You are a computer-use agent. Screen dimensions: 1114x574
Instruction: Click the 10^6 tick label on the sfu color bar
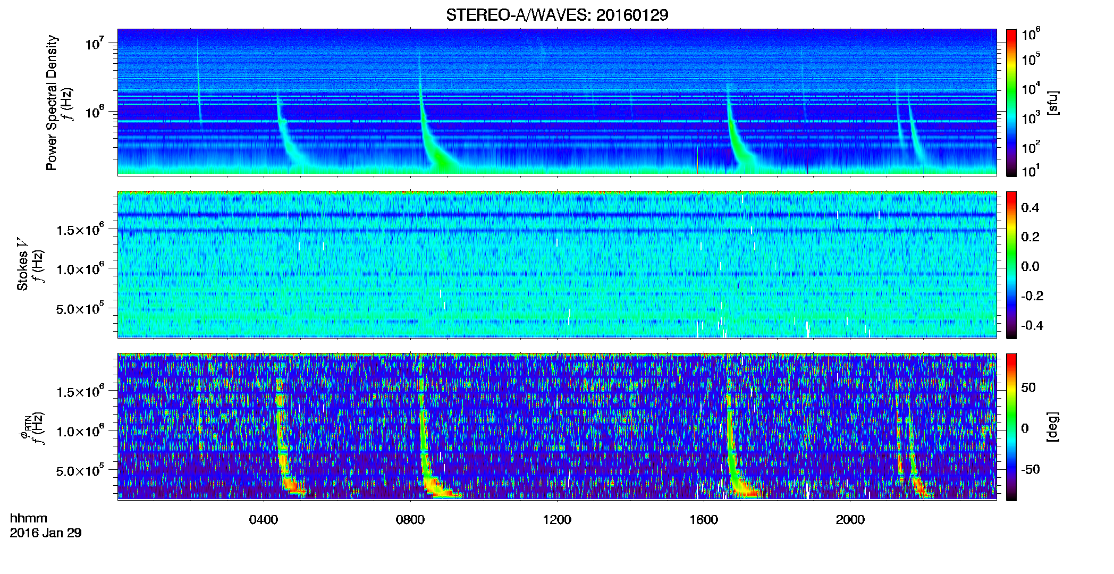click(x=1031, y=35)
